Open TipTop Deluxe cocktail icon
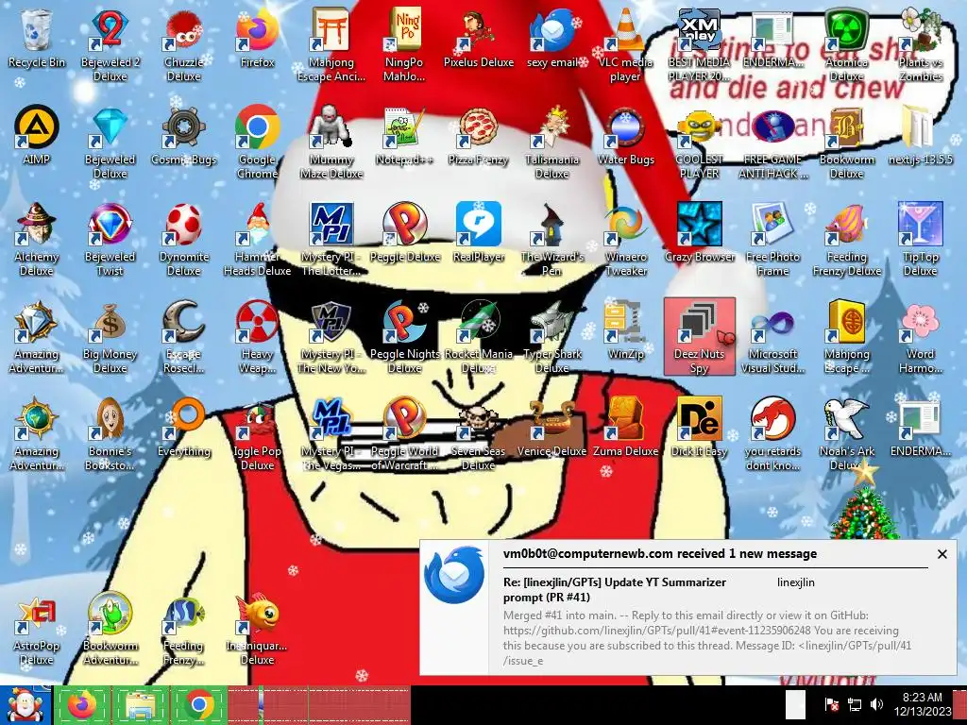The width and height of the screenshot is (967, 725). [x=920, y=239]
